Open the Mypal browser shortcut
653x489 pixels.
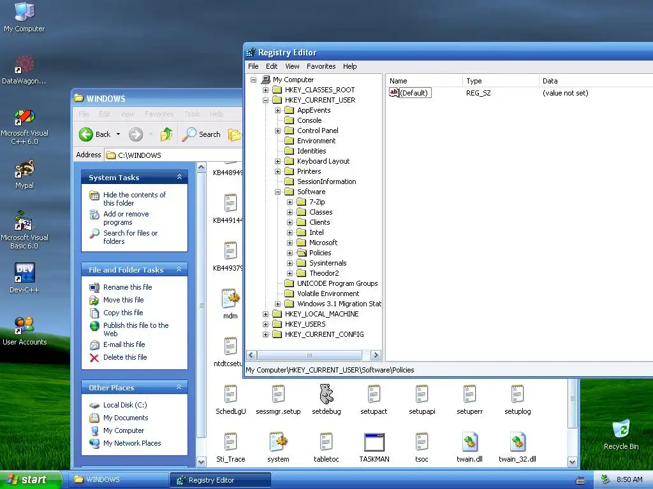(x=24, y=174)
